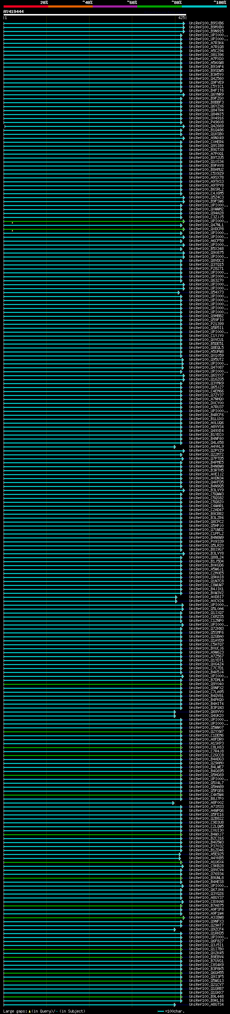Select the UniRef100_Q2PYZ9 label
The height and width of the screenshot is (1014, 230).
pos(206,451)
